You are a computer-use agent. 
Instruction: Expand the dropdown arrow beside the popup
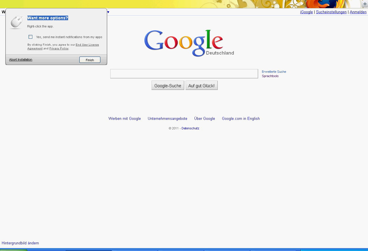pyautogui.click(x=108, y=12)
